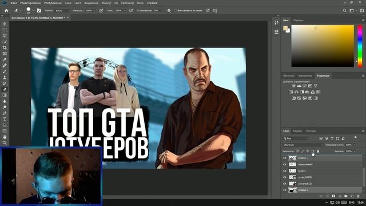Select the Eraser tool in the toolbox

[5, 89]
